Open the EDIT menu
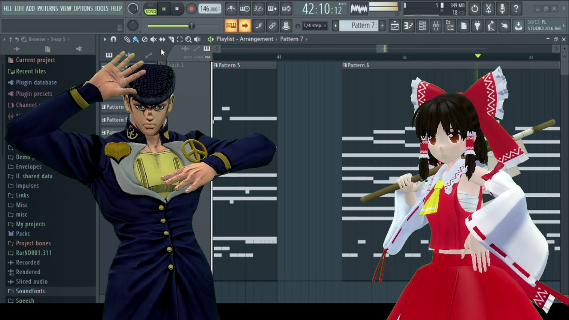Viewport: 569px width, 320px height. click(x=19, y=8)
